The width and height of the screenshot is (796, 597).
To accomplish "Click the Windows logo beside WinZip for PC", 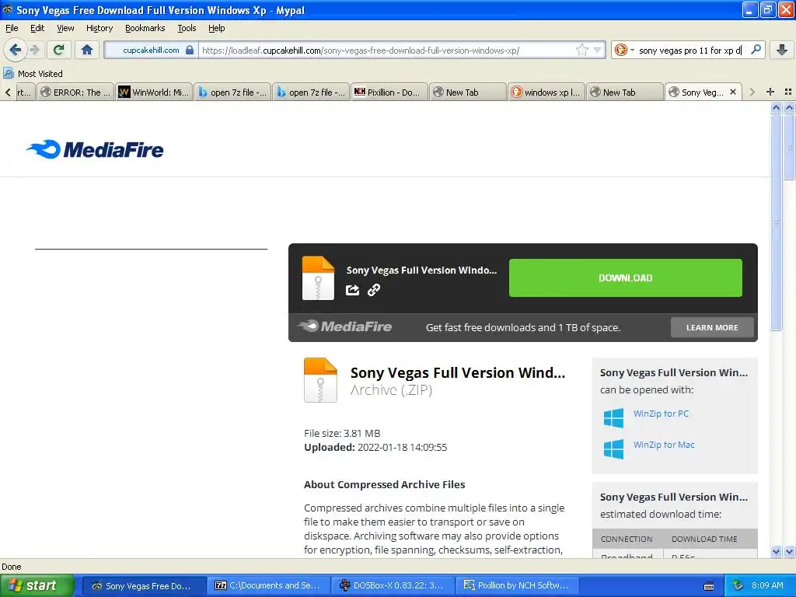I will point(613,417).
